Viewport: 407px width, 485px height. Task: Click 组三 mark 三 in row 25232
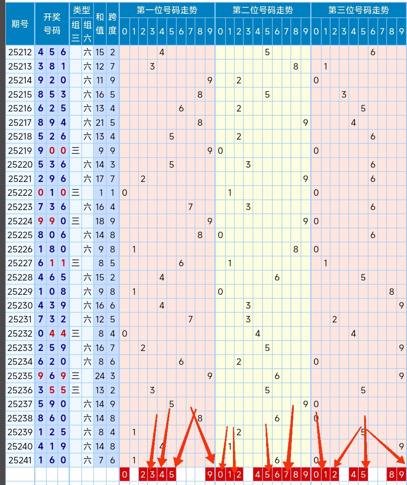(x=76, y=333)
